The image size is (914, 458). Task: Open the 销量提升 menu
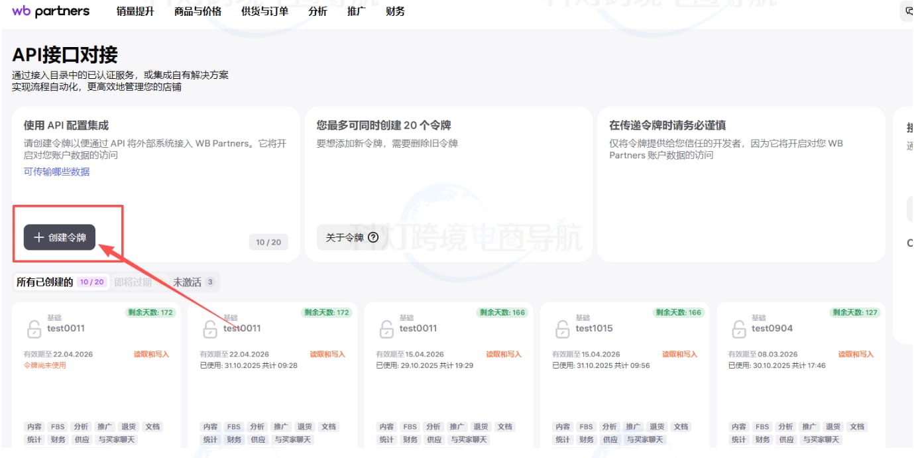point(135,11)
